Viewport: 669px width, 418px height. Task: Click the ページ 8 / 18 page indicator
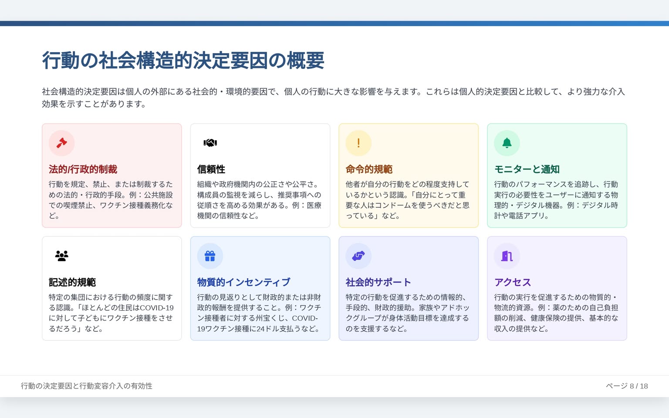(x=627, y=386)
